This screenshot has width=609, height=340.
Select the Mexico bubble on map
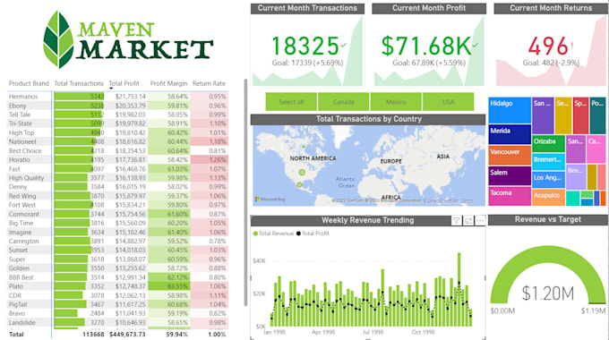[x=299, y=185]
